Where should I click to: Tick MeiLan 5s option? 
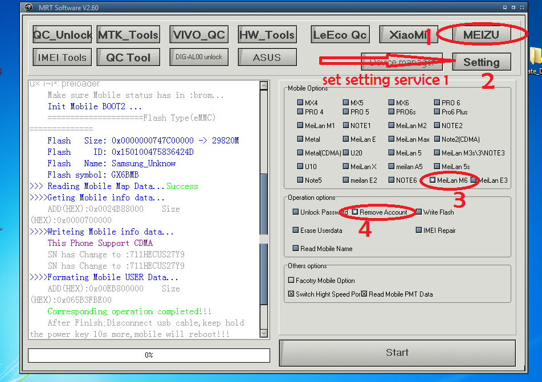[437, 166]
